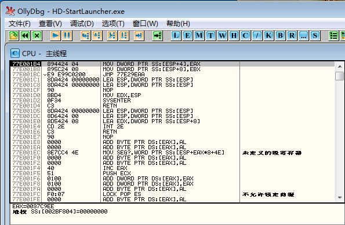Image resolution: width=345 pixels, height=225 pixels.
Task: Run the program with the play icon
Action: tap(56, 35)
